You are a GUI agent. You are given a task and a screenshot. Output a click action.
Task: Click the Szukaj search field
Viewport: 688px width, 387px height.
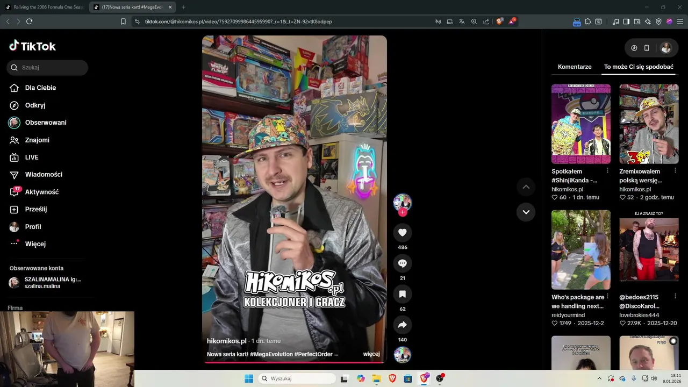(x=47, y=68)
